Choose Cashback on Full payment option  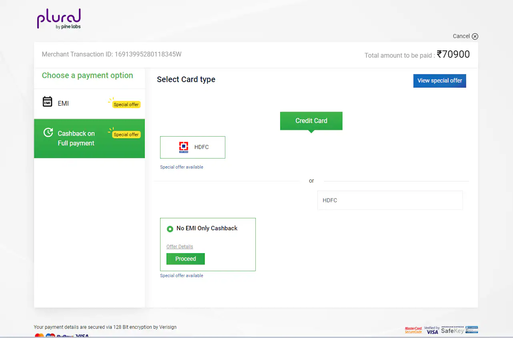tap(76, 139)
